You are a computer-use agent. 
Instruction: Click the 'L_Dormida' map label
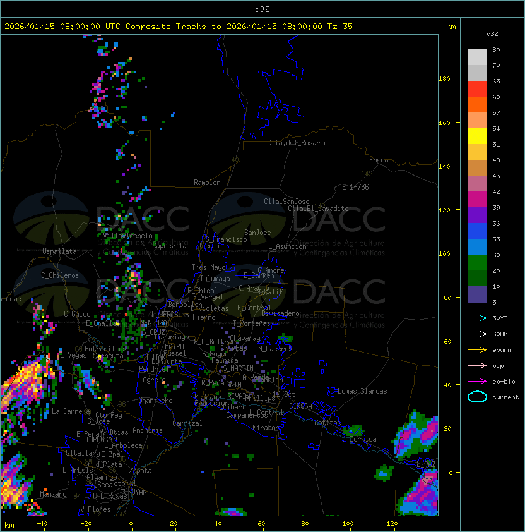pyautogui.click(x=359, y=439)
